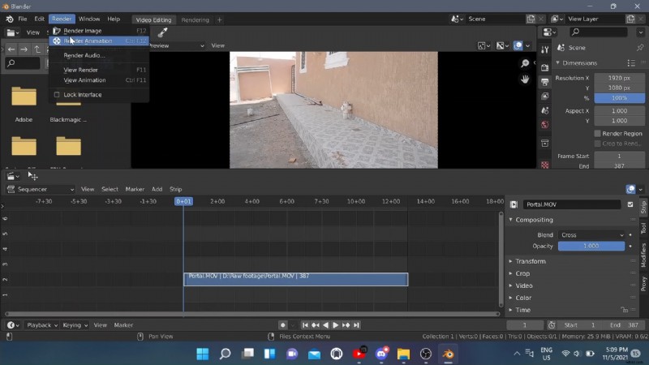Screen dimensions: 649x365
Task: Open the Tool properties tab icon
Action: [544, 49]
